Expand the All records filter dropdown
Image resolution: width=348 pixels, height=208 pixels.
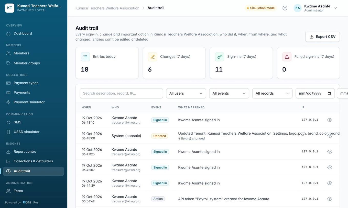272,93
